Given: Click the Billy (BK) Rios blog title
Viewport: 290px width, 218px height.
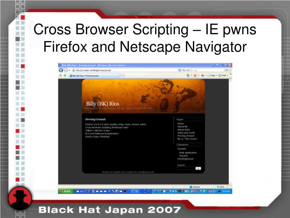Looking at the screenshot, I should (103, 104).
